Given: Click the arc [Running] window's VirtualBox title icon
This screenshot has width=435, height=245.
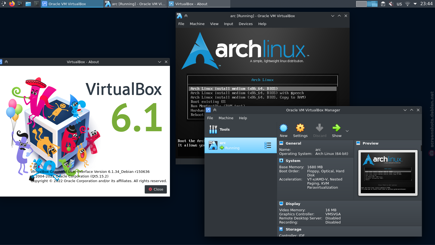Looking at the screenshot, I should click(x=179, y=16).
